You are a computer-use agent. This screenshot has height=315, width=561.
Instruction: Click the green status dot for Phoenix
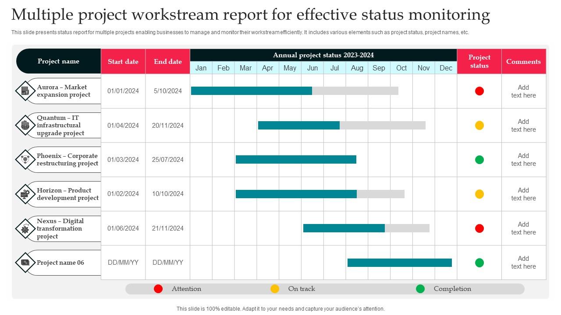(479, 160)
